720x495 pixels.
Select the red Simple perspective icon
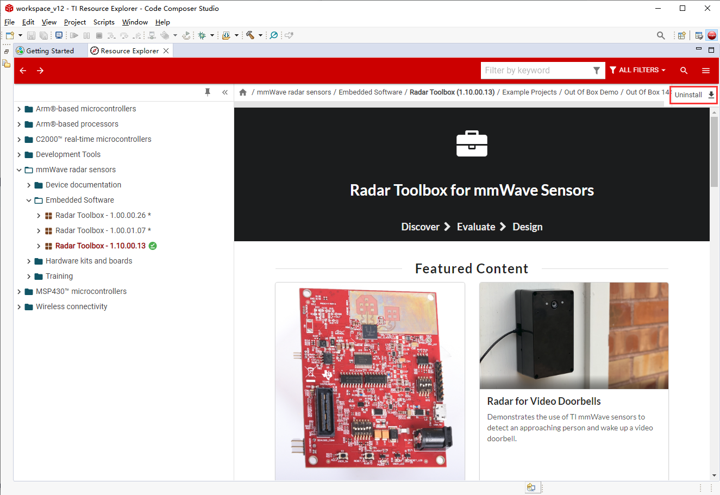click(x=712, y=35)
